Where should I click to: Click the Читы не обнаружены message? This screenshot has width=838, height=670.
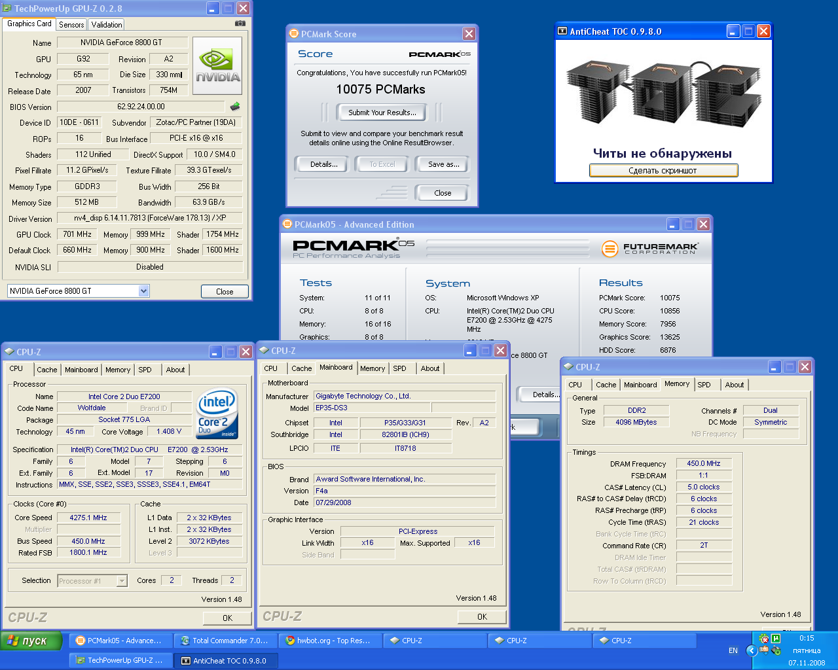[x=663, y=153]
